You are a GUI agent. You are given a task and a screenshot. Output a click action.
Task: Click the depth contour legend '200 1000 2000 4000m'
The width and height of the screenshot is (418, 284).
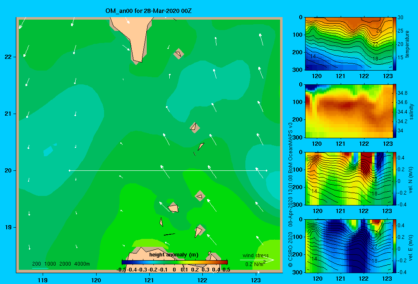pyautogui.click(x=61, y=264)
